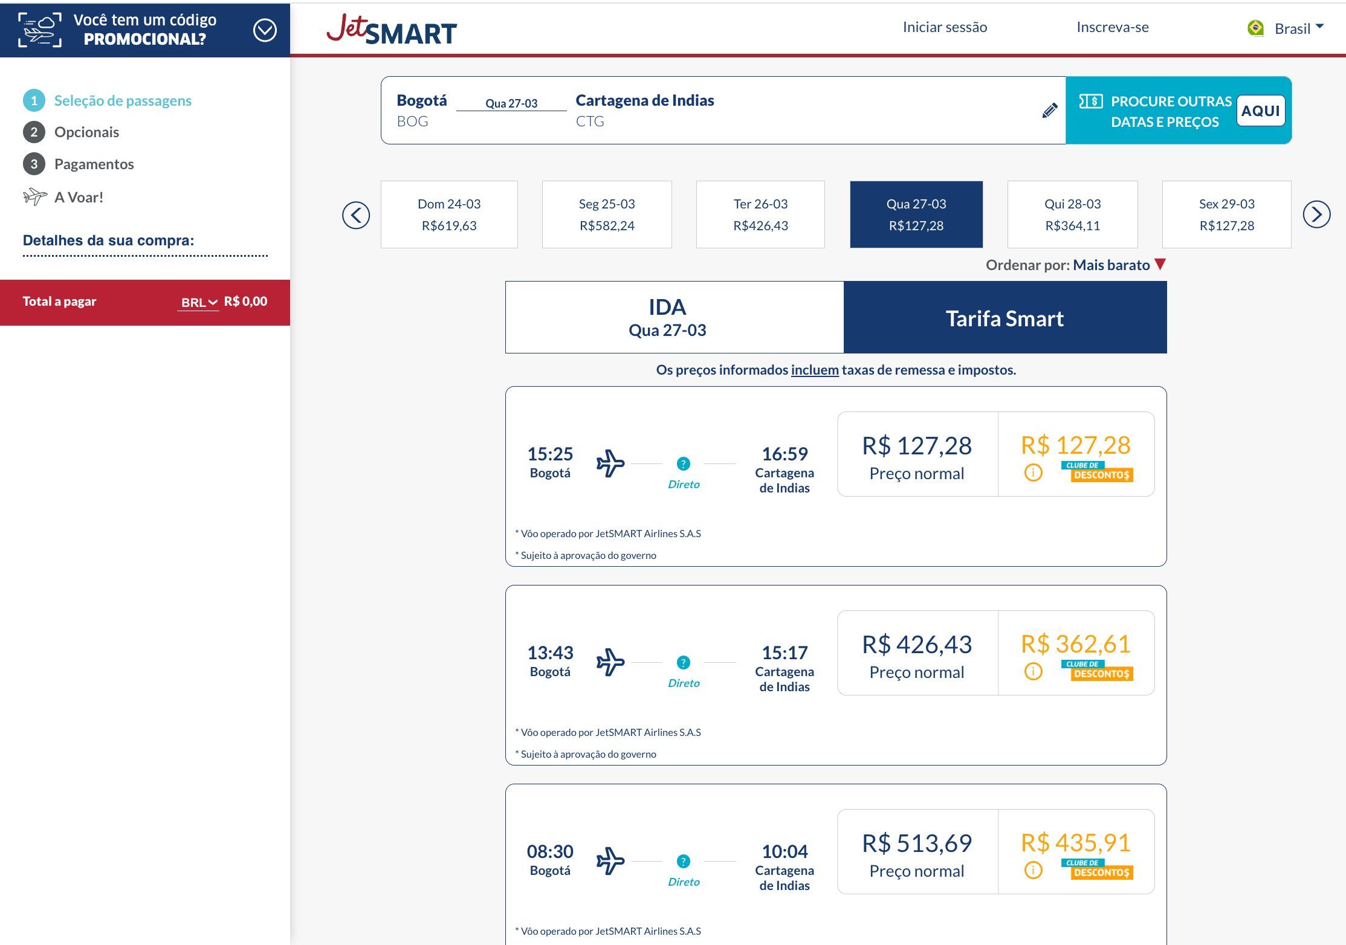
Task: Click info icon under R$ 435,91 club price
Action: coord(1033,870)
